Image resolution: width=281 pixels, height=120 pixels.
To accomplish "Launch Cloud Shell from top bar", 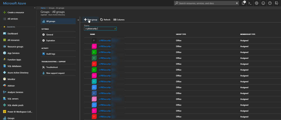I will click(x=250, y=3).
